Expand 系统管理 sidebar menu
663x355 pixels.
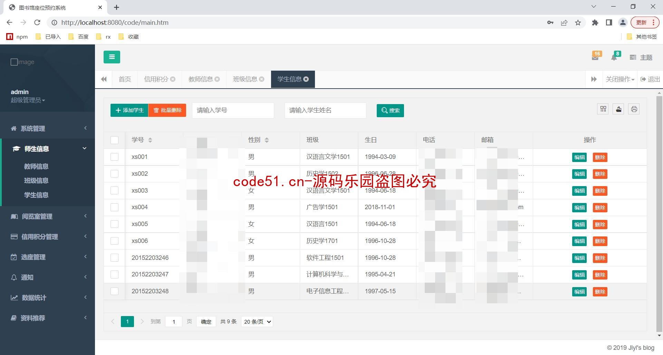click(x=48, y=128)
